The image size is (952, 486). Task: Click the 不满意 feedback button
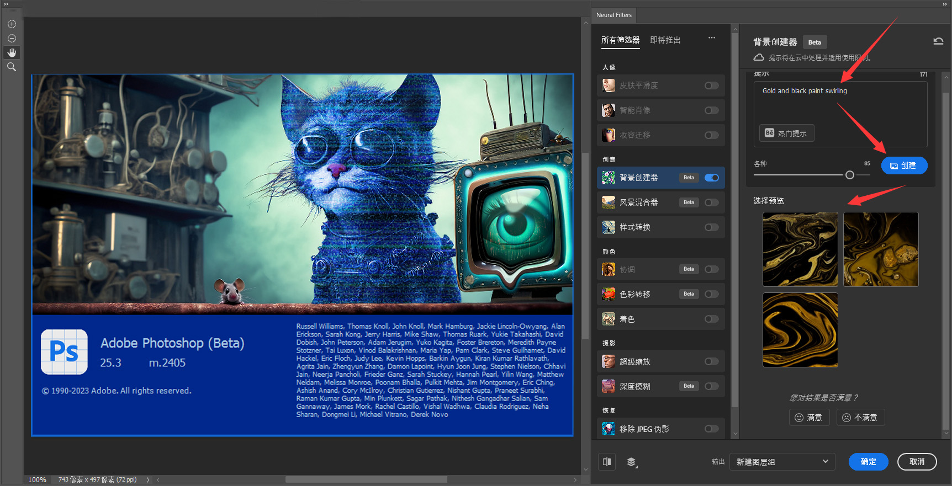coord(860,418)
